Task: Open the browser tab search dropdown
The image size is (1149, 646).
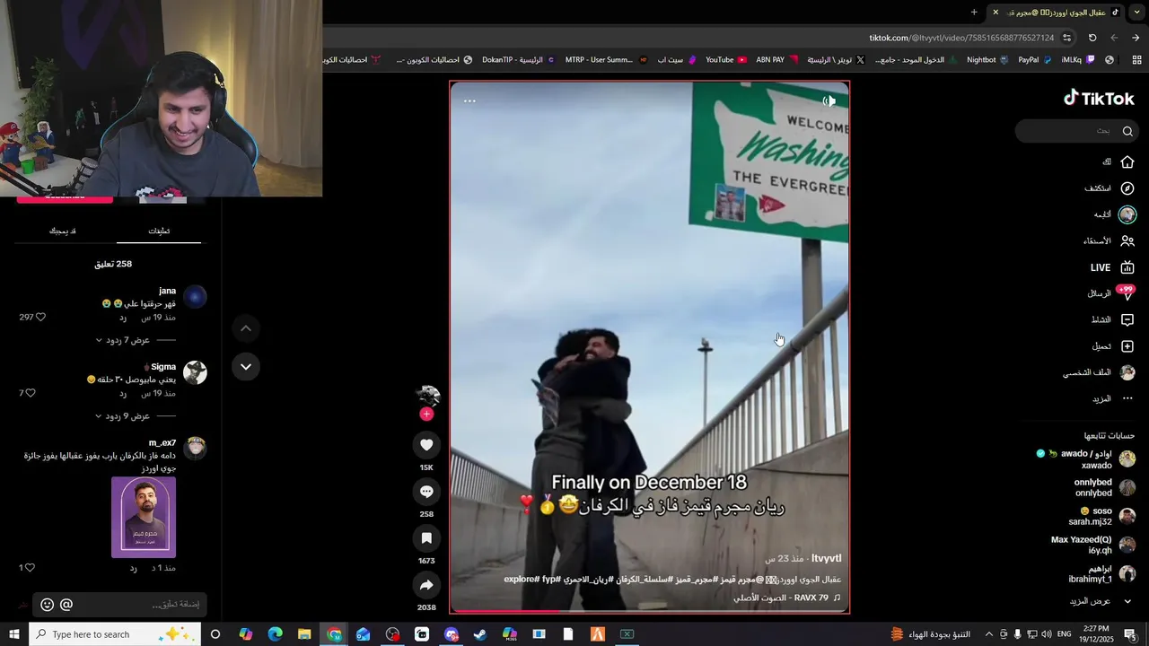Action: click(1137, 12)
